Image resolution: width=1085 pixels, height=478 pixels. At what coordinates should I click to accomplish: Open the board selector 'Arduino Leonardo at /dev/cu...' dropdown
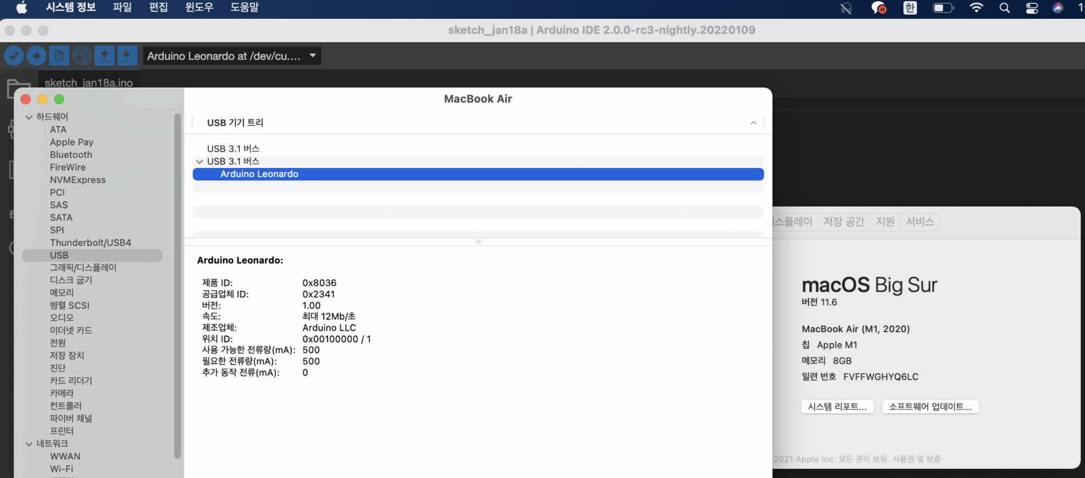232,56
